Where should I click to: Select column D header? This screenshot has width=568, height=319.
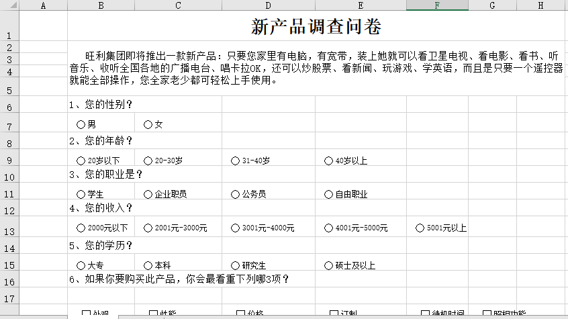click(269, 6)
